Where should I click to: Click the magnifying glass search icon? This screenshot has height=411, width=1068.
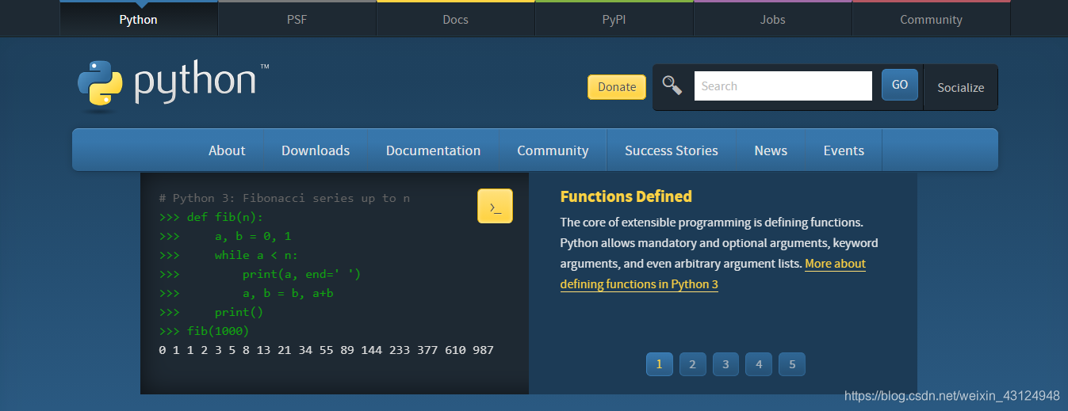[x=672, y=86]
